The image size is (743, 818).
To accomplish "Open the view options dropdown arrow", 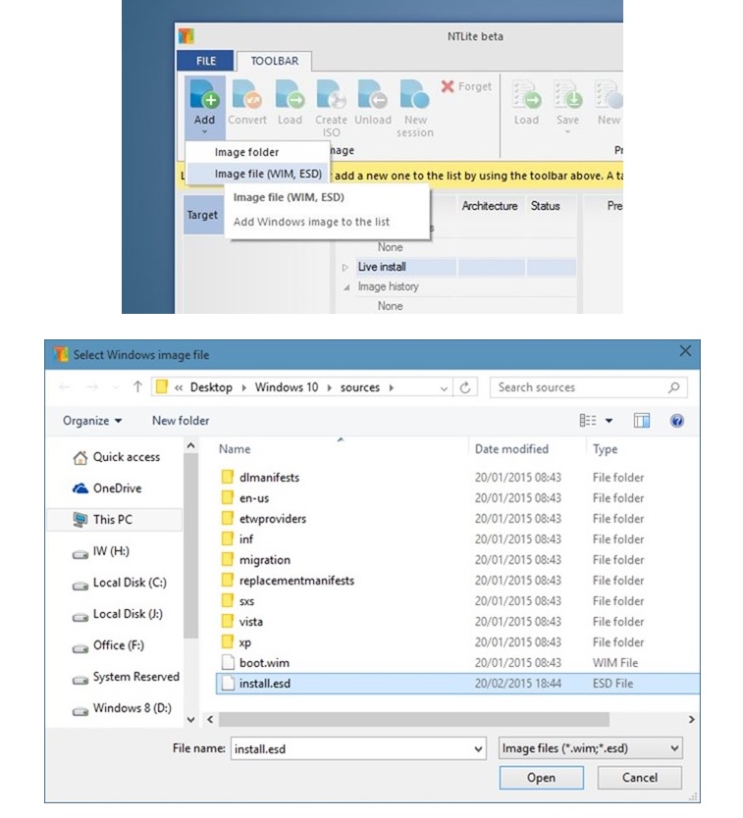I will (x=609, y=421).
